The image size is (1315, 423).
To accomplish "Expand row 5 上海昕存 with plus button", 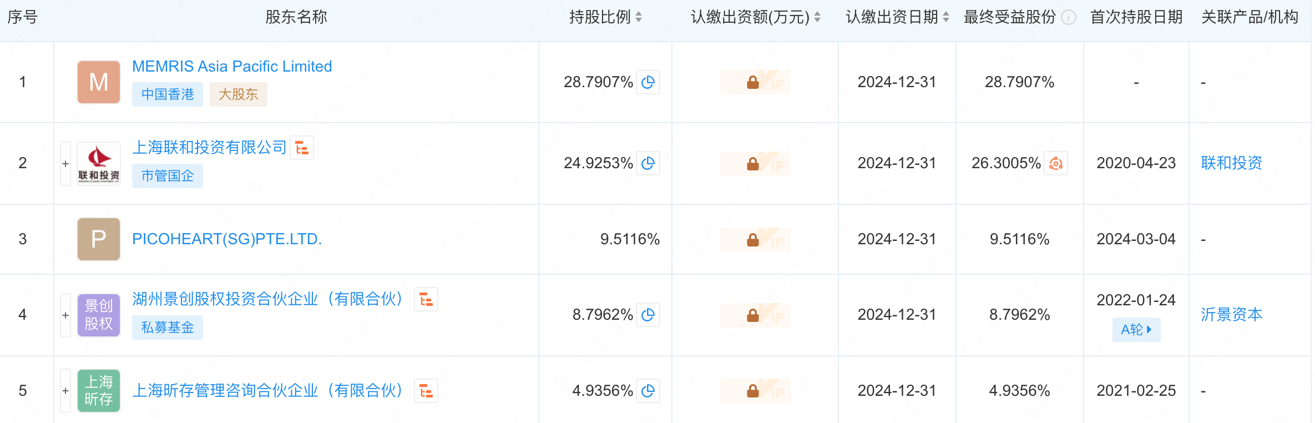I will 65,391.
